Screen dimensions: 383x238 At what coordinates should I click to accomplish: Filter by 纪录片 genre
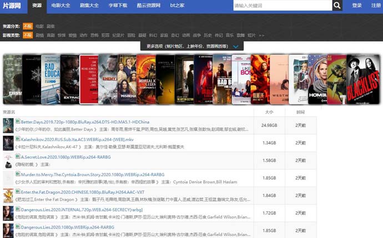[x=118, y=35]
